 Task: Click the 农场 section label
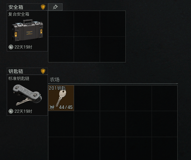[55, 80]
